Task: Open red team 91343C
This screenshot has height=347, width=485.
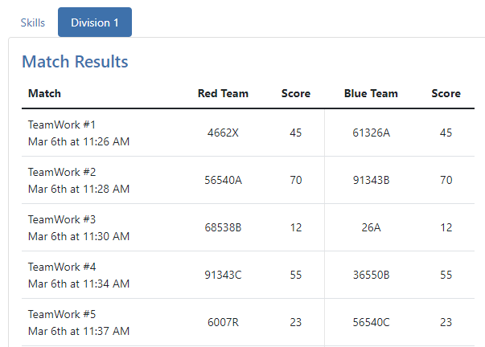Action: click(223, 275)
